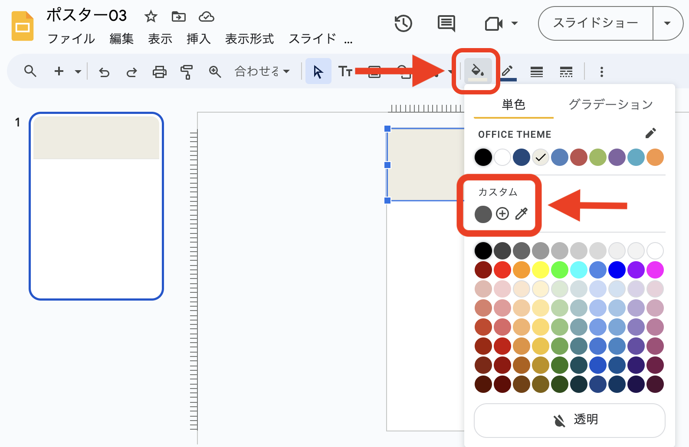This screenshot has width=689, height=447.
Task: Open the 合わせる zoom dropdown
Action: pyautogui.click(x=262, y=71)
